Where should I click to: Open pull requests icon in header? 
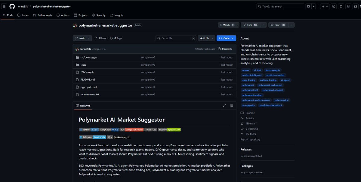(x=341, y=6)
